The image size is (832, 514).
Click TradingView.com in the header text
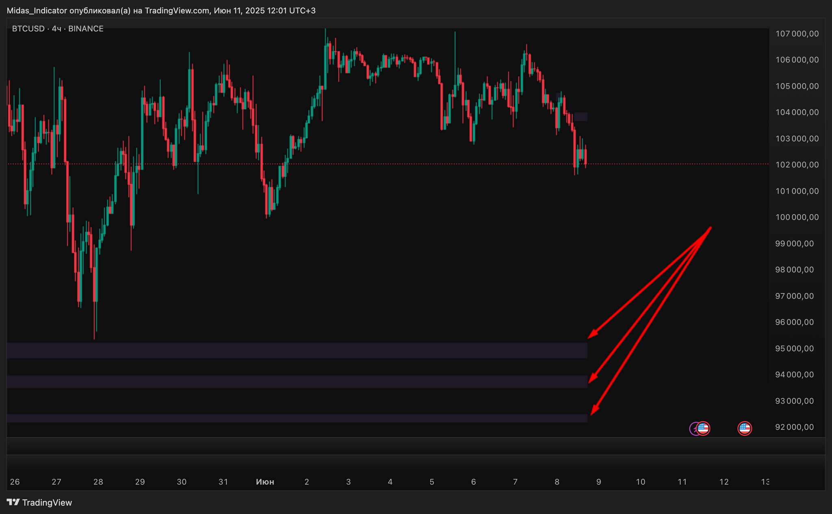(176, 11)
